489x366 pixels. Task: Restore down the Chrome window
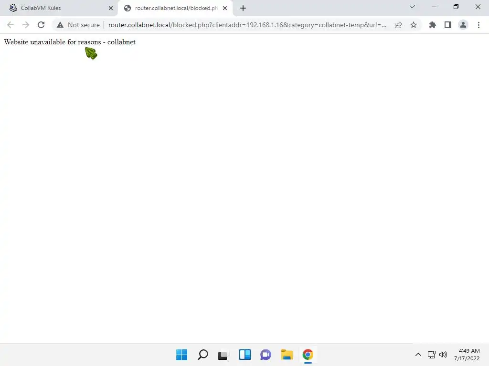coord(456,7)
